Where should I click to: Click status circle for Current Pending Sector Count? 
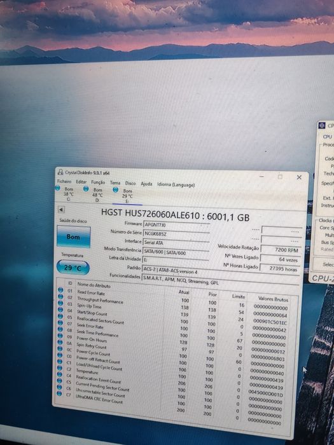click(x=59, y=381)
